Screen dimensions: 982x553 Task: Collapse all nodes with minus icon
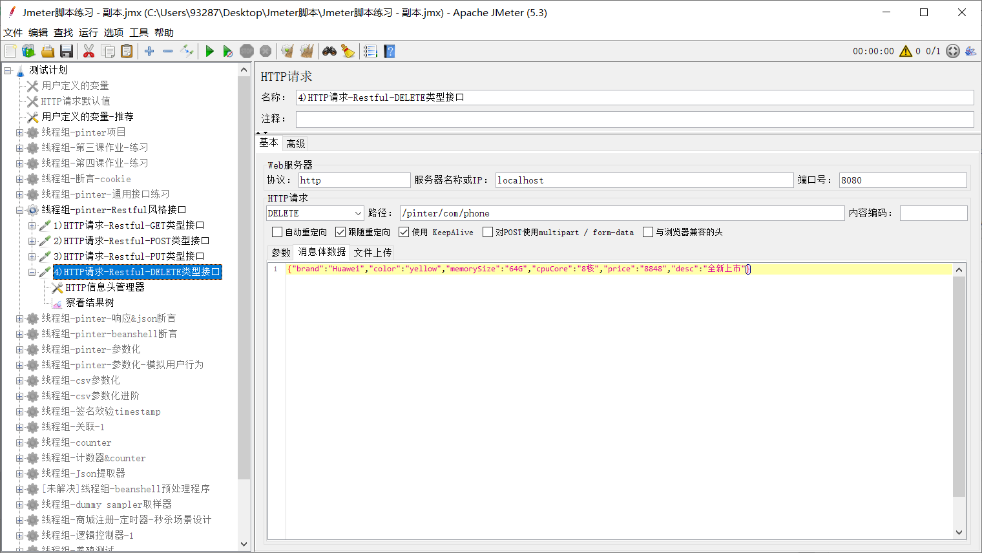(x=168, y=51)
